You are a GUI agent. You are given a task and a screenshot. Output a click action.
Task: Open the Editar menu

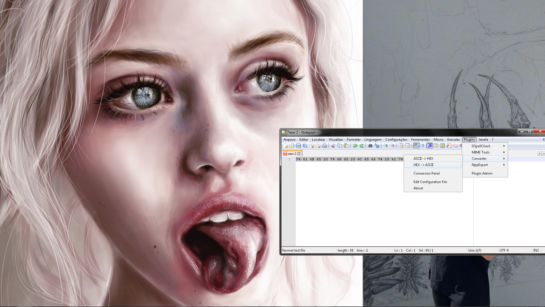click(x=303, y=140)
